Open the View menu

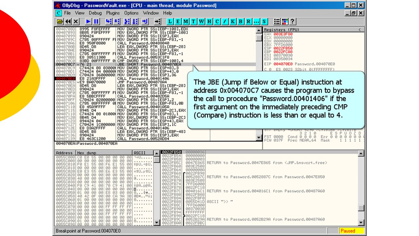tap(80, 13)
